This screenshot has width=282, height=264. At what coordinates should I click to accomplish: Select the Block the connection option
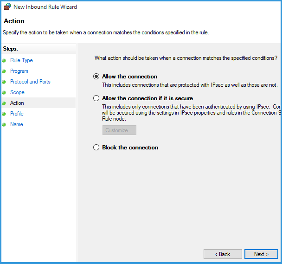(x=96, y=148)
